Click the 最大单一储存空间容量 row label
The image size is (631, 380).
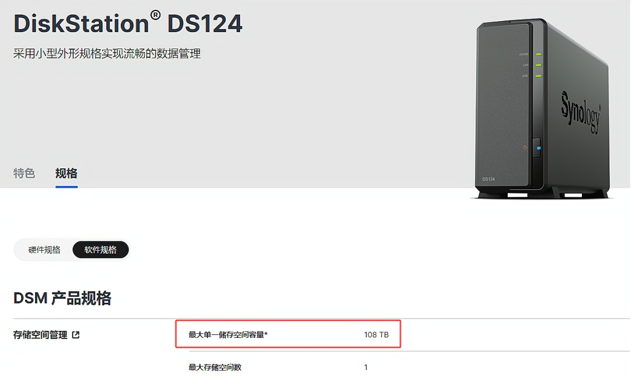click(228, 335)
